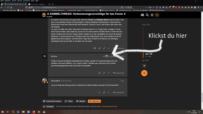The image size is (203, 114).
Task: Like the first post with the heart icon
Action: [95, 48]
